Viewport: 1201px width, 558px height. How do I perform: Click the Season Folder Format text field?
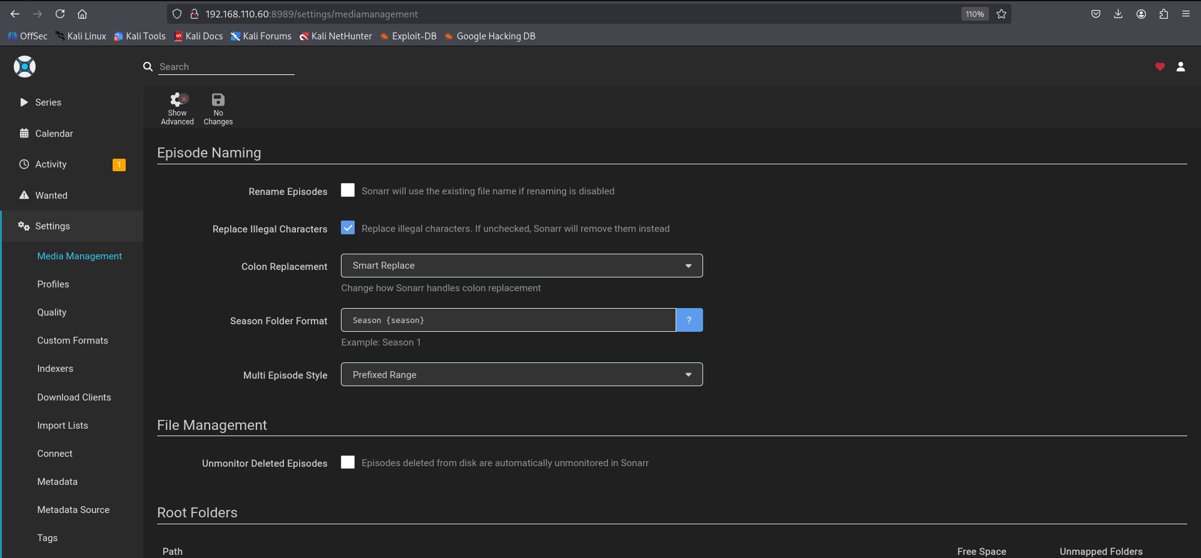point(507,320)
